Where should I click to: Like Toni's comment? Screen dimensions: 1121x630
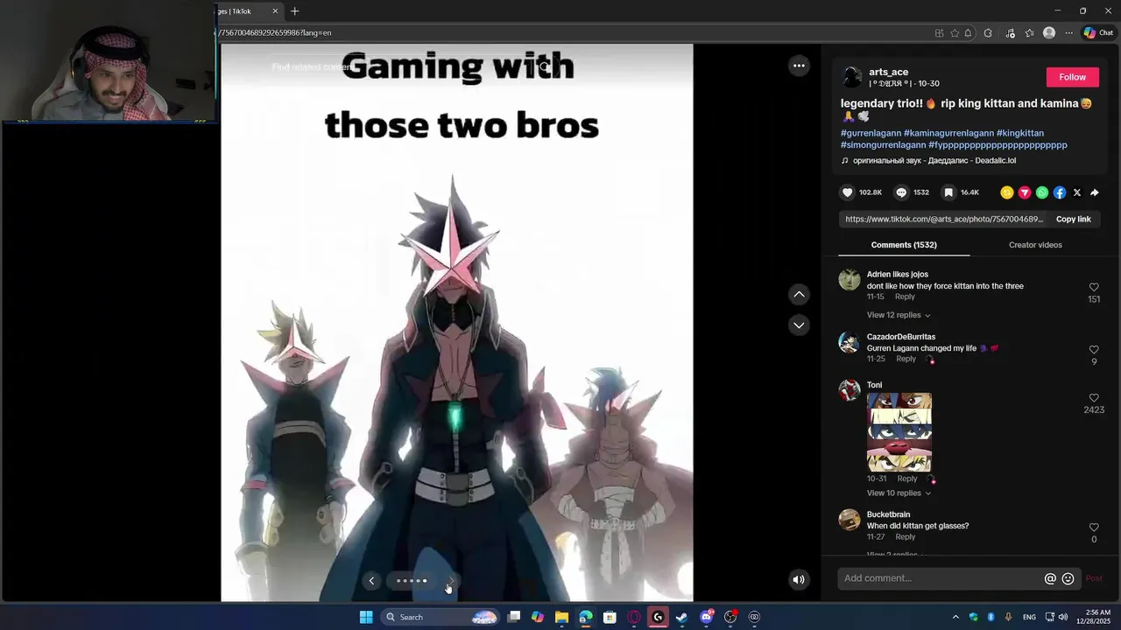(1094, 398)
